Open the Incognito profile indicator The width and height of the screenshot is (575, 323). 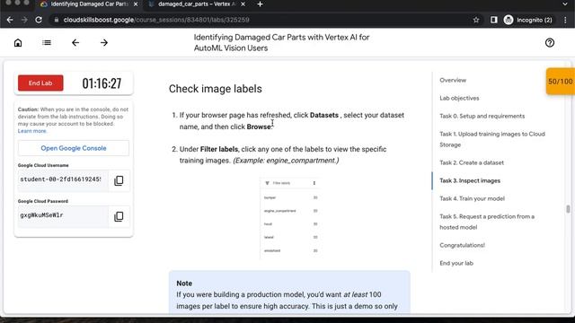click(x=528, y=20)
